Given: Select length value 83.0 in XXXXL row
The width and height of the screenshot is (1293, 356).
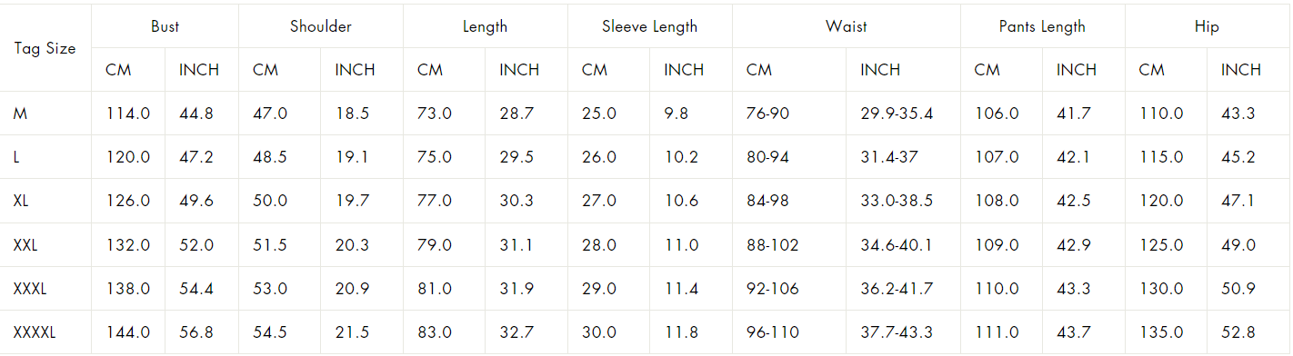Looking at the screenshot, I should [x=435, y=332].
